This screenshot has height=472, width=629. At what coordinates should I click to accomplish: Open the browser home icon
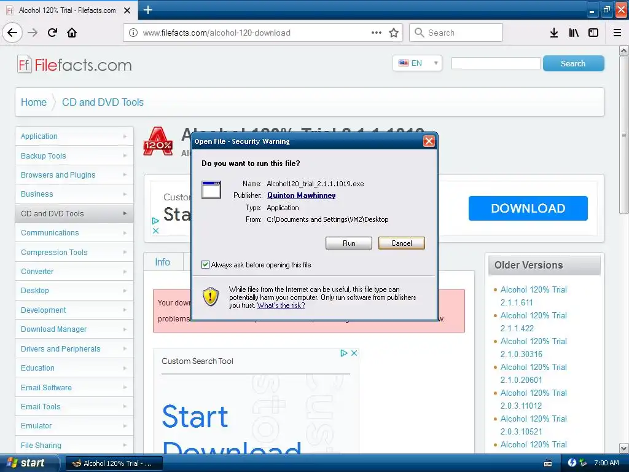[72, 33]
